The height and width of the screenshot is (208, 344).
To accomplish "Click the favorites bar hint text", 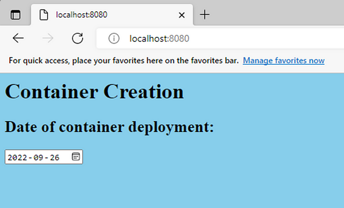I will coord(123,60).
